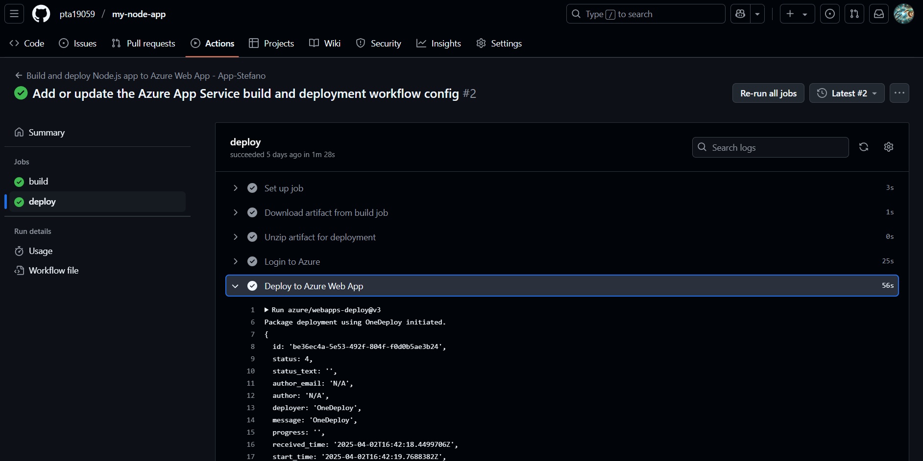Open the Workflow file link
Viewport: 923px width, 461px height.
click(97, 271)
